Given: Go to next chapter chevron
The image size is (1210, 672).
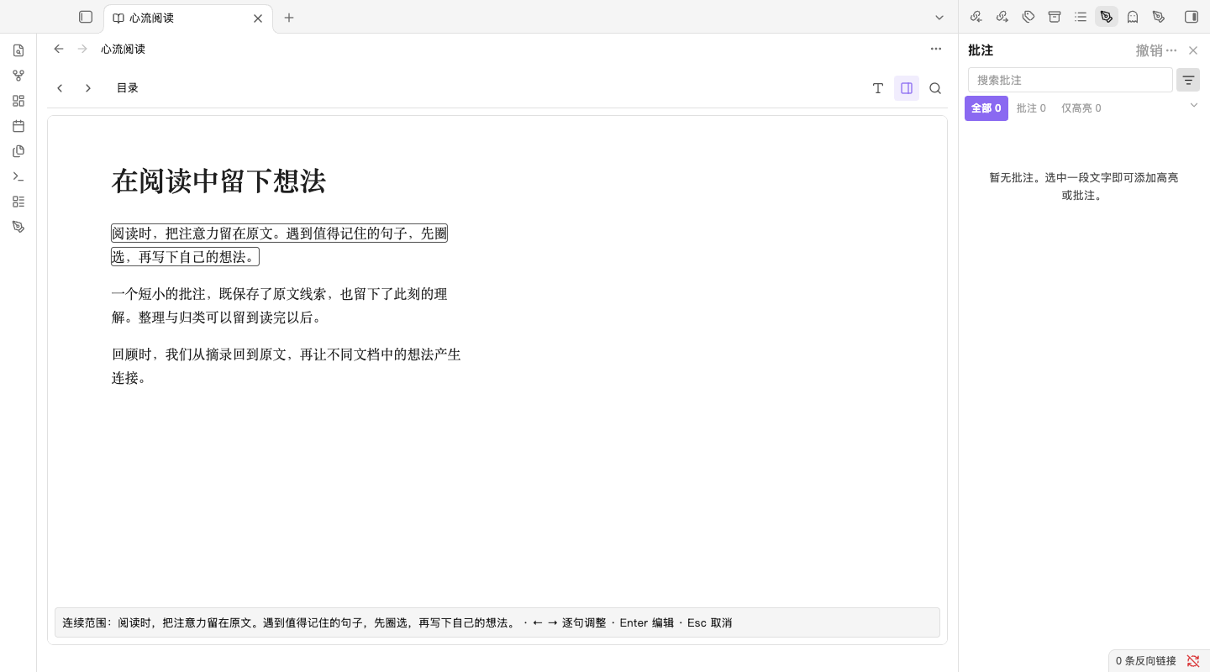Looking at the screenshot, I should click(x=88, y=88).
